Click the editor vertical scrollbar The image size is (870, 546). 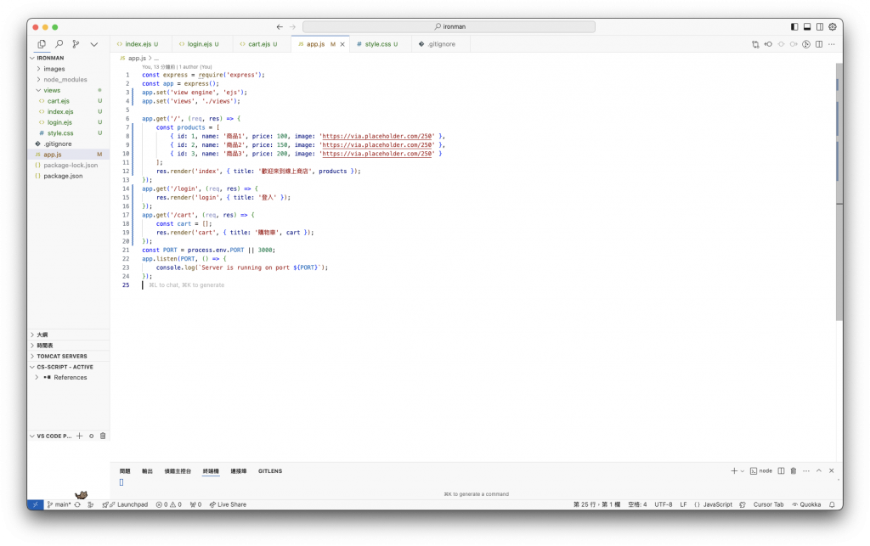[x=839, y=192]
